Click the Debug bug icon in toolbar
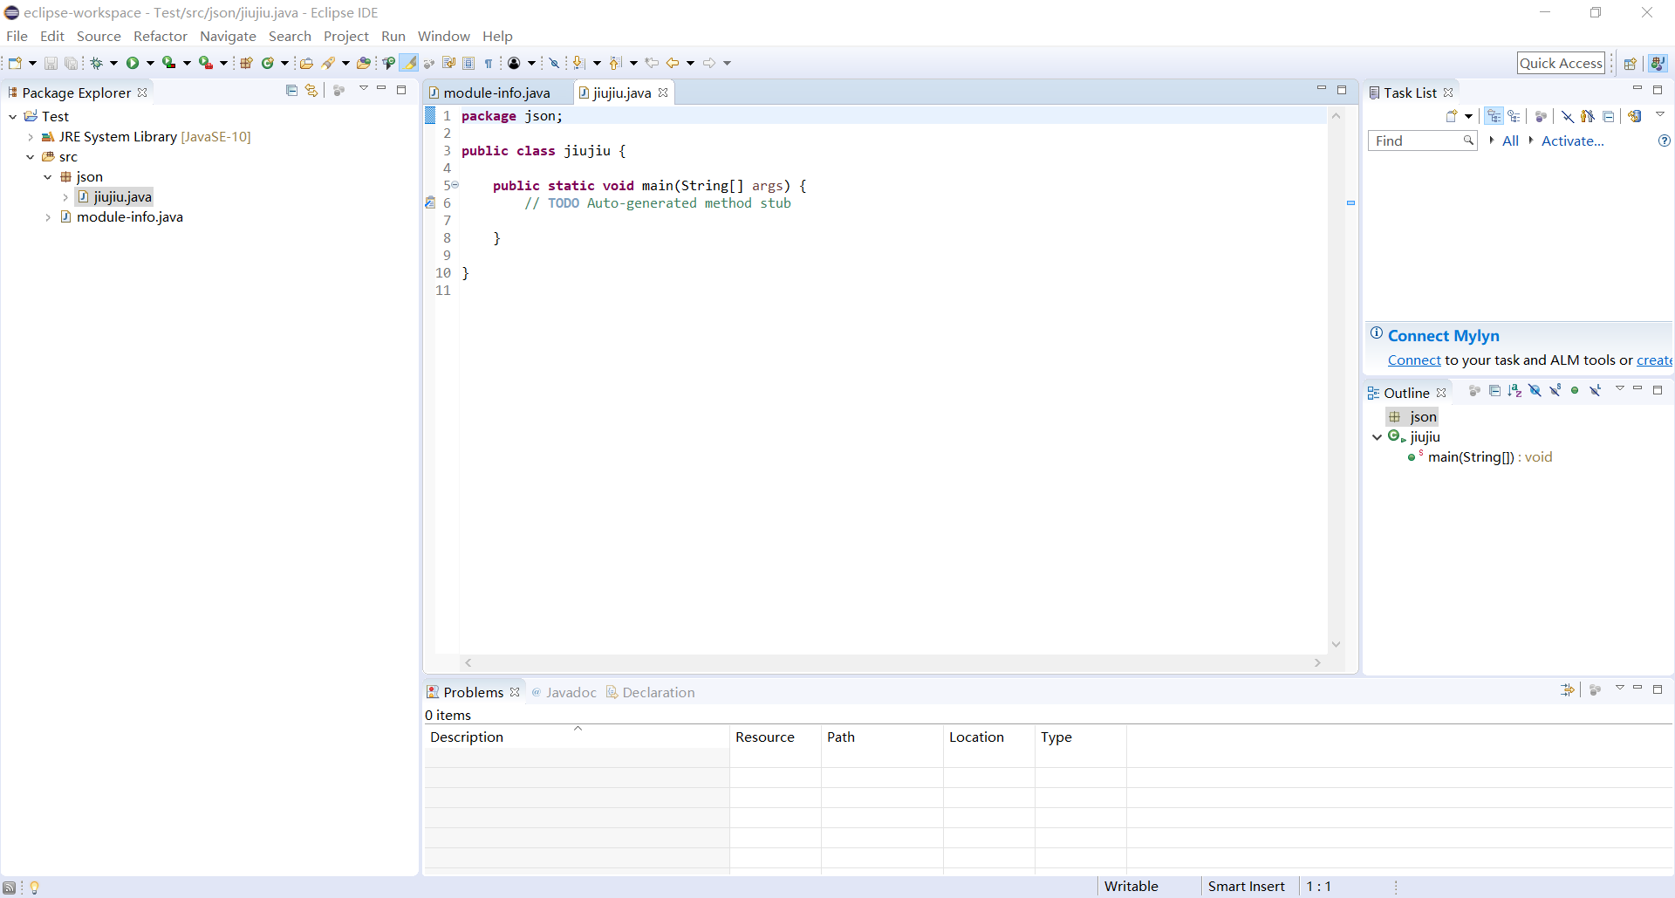1675x898 pixels. (x=97, y=63)
